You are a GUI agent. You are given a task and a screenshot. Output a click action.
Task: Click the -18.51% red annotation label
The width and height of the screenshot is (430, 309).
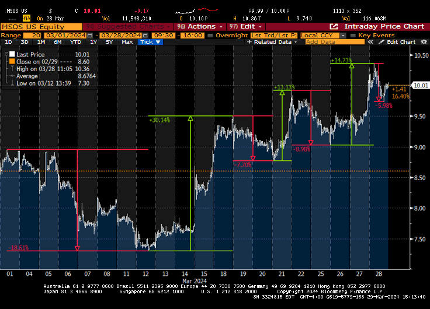coord(18,248)
